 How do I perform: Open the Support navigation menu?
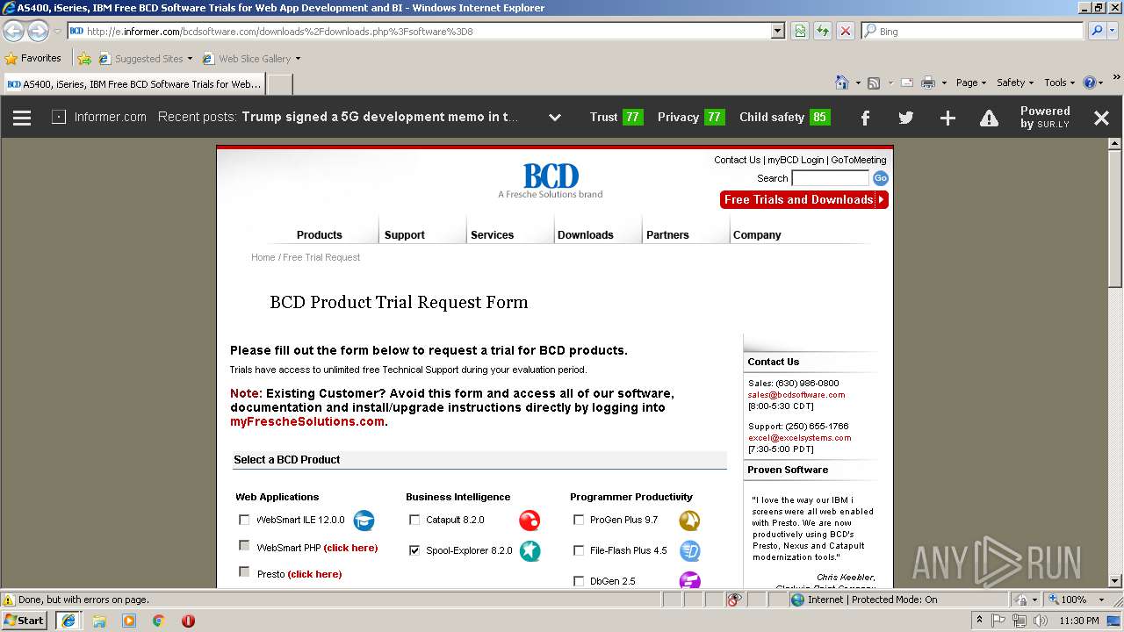click(x=404, y=234)
